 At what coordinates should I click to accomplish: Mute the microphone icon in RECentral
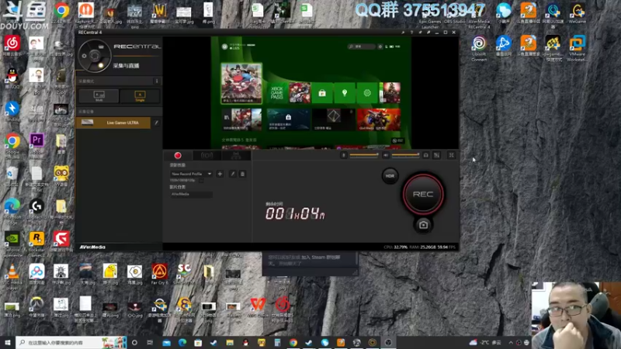point(343,155)
